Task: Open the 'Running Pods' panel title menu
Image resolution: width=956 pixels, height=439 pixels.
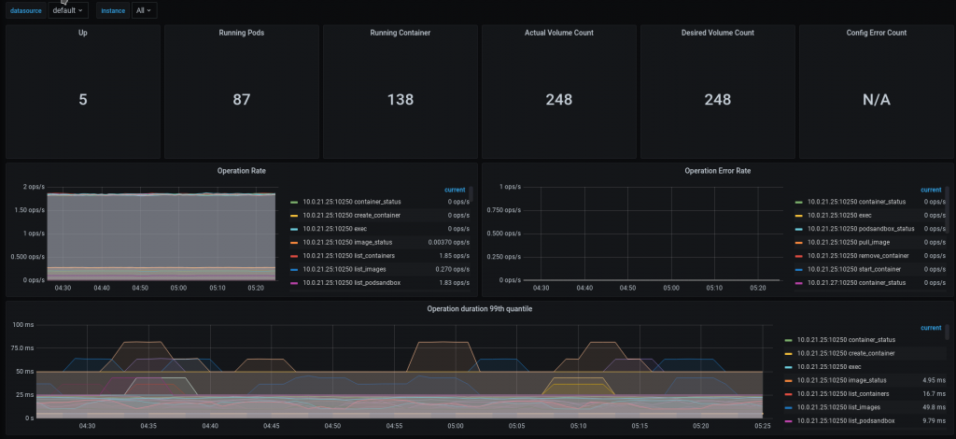Action: pos(242,33)
